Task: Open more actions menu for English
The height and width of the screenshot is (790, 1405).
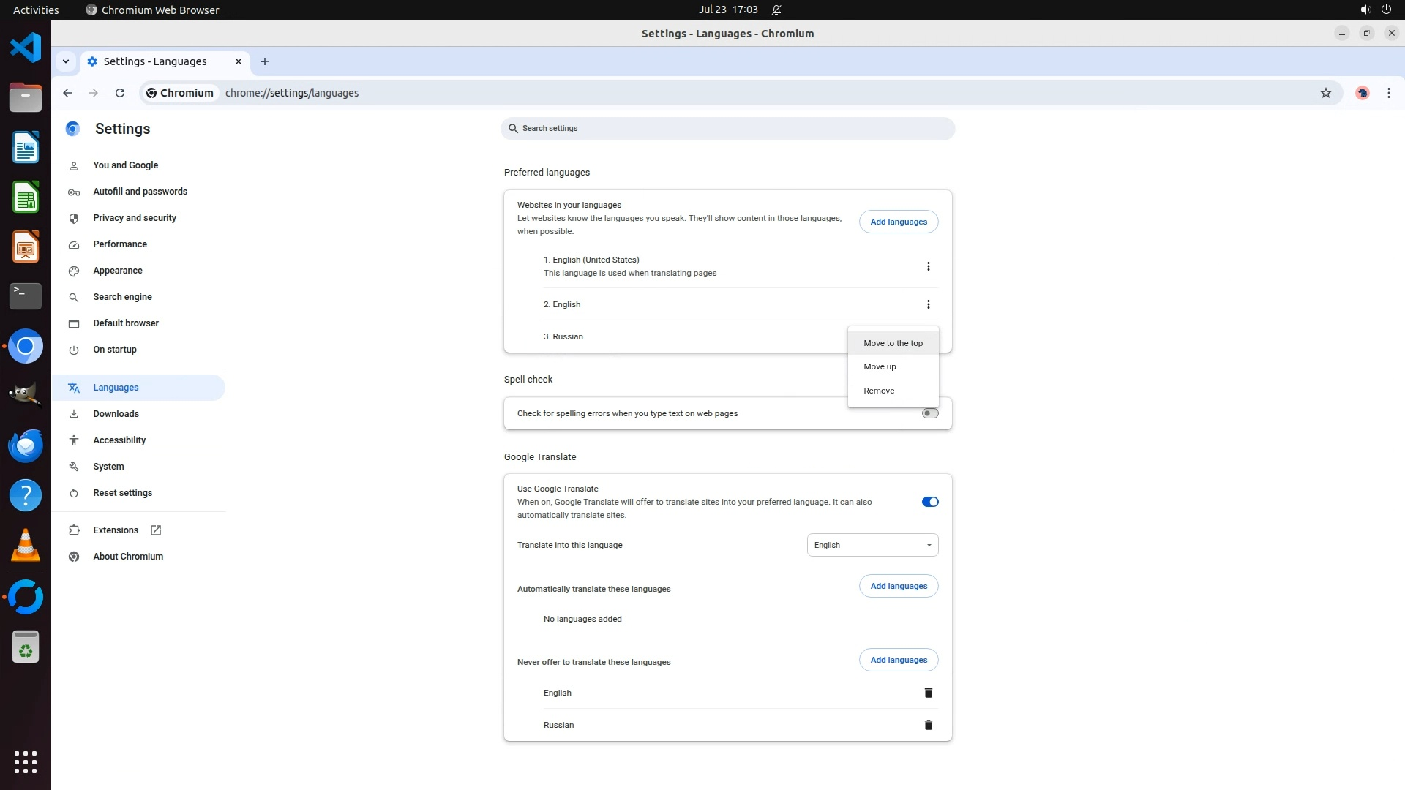Action: [928, 304]
